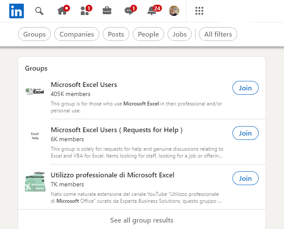The image size is (284, 229).
Task: Open the Jobs briefcase icon
Action: click(x=107, y=11)
